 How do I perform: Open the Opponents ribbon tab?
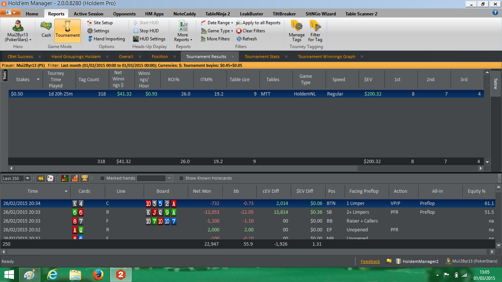pyautogui.click(x=124, y=14)
